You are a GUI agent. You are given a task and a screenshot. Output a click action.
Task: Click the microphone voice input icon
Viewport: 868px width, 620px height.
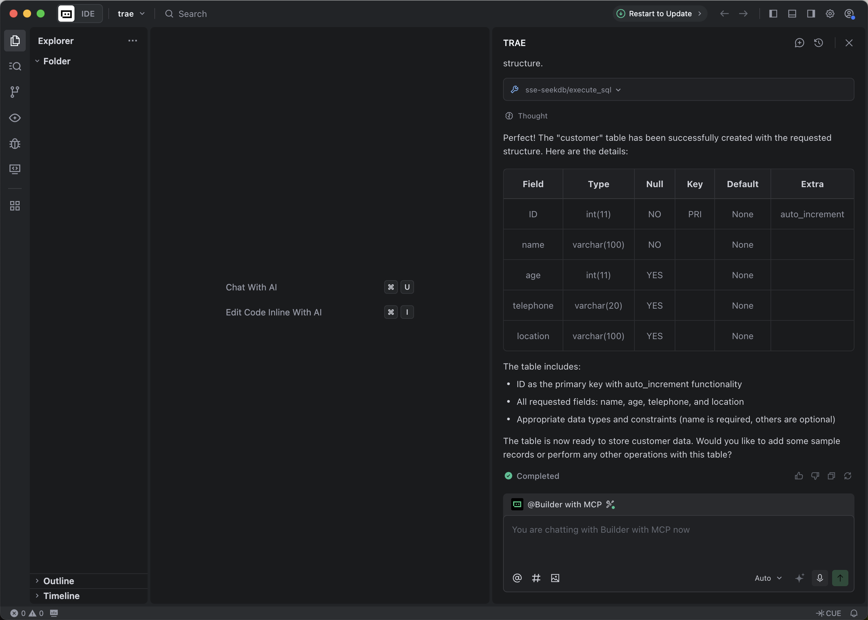(820, 578)
